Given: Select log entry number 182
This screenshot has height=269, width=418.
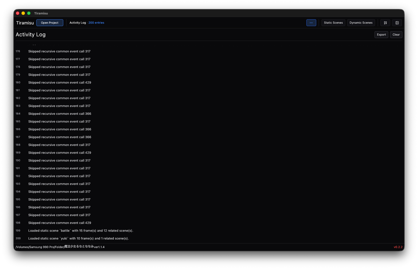Looking at the screenshot, I should (x=209, y=98).
